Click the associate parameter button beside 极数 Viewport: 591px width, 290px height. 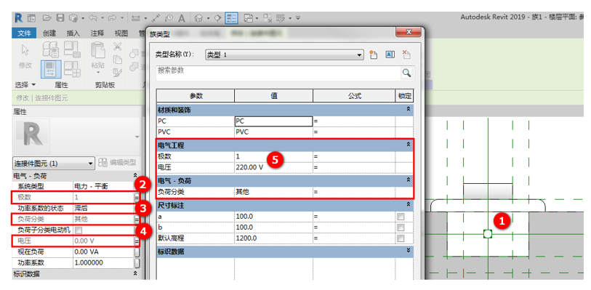[x=137, y=197]
